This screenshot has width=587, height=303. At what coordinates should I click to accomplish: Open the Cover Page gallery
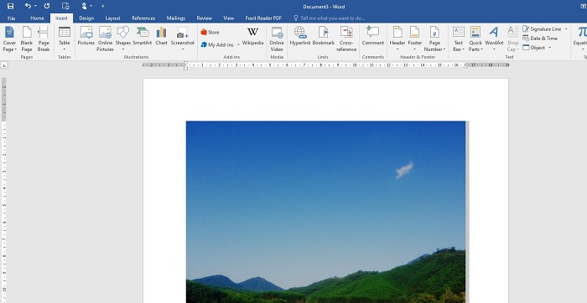click(10, 39)
